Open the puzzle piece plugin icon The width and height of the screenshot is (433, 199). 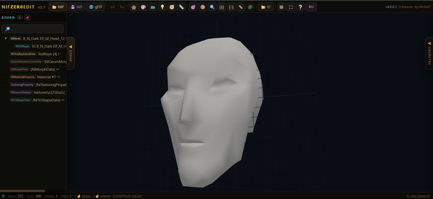pos(250,7)
